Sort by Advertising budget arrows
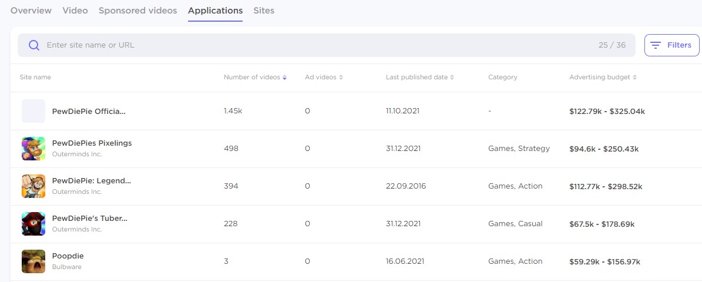702x282 pixels. [635, 78]
